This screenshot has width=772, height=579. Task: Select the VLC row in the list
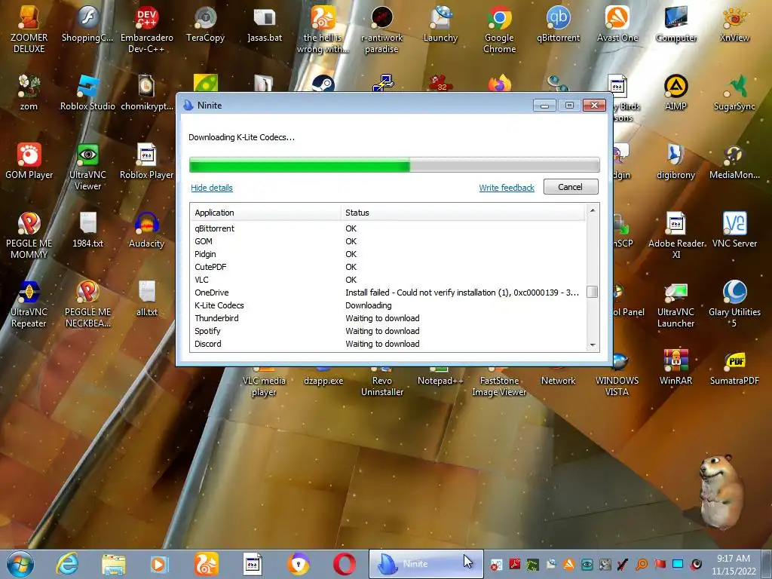click(388, 280)
